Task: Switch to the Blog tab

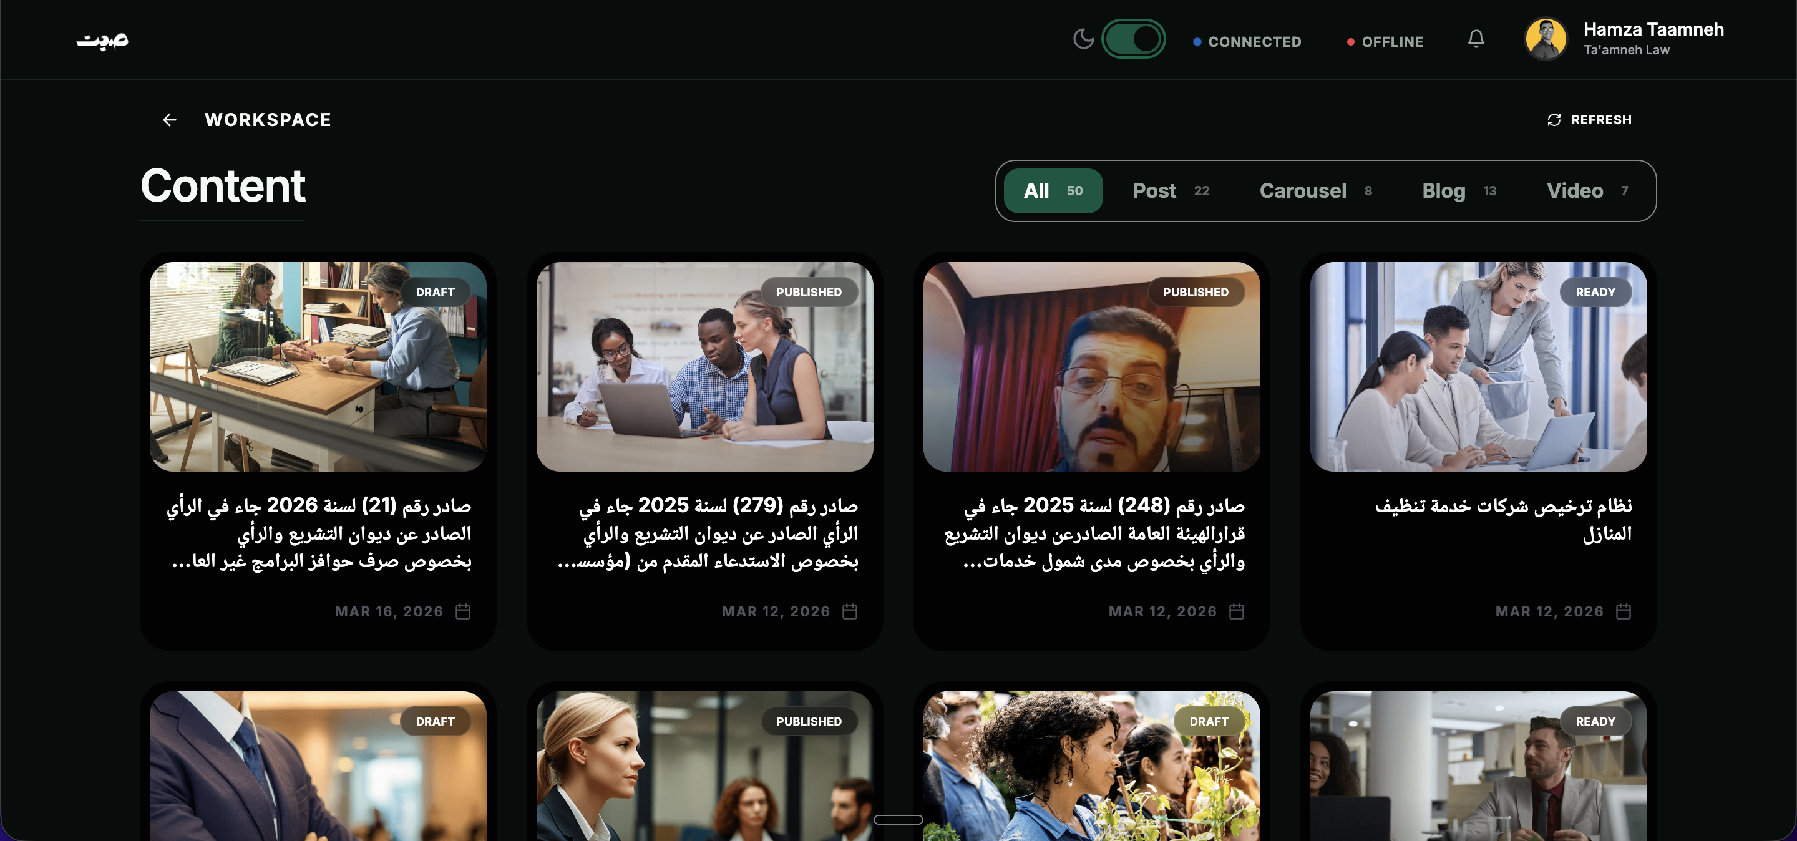Action: (x=1459, y=191)
